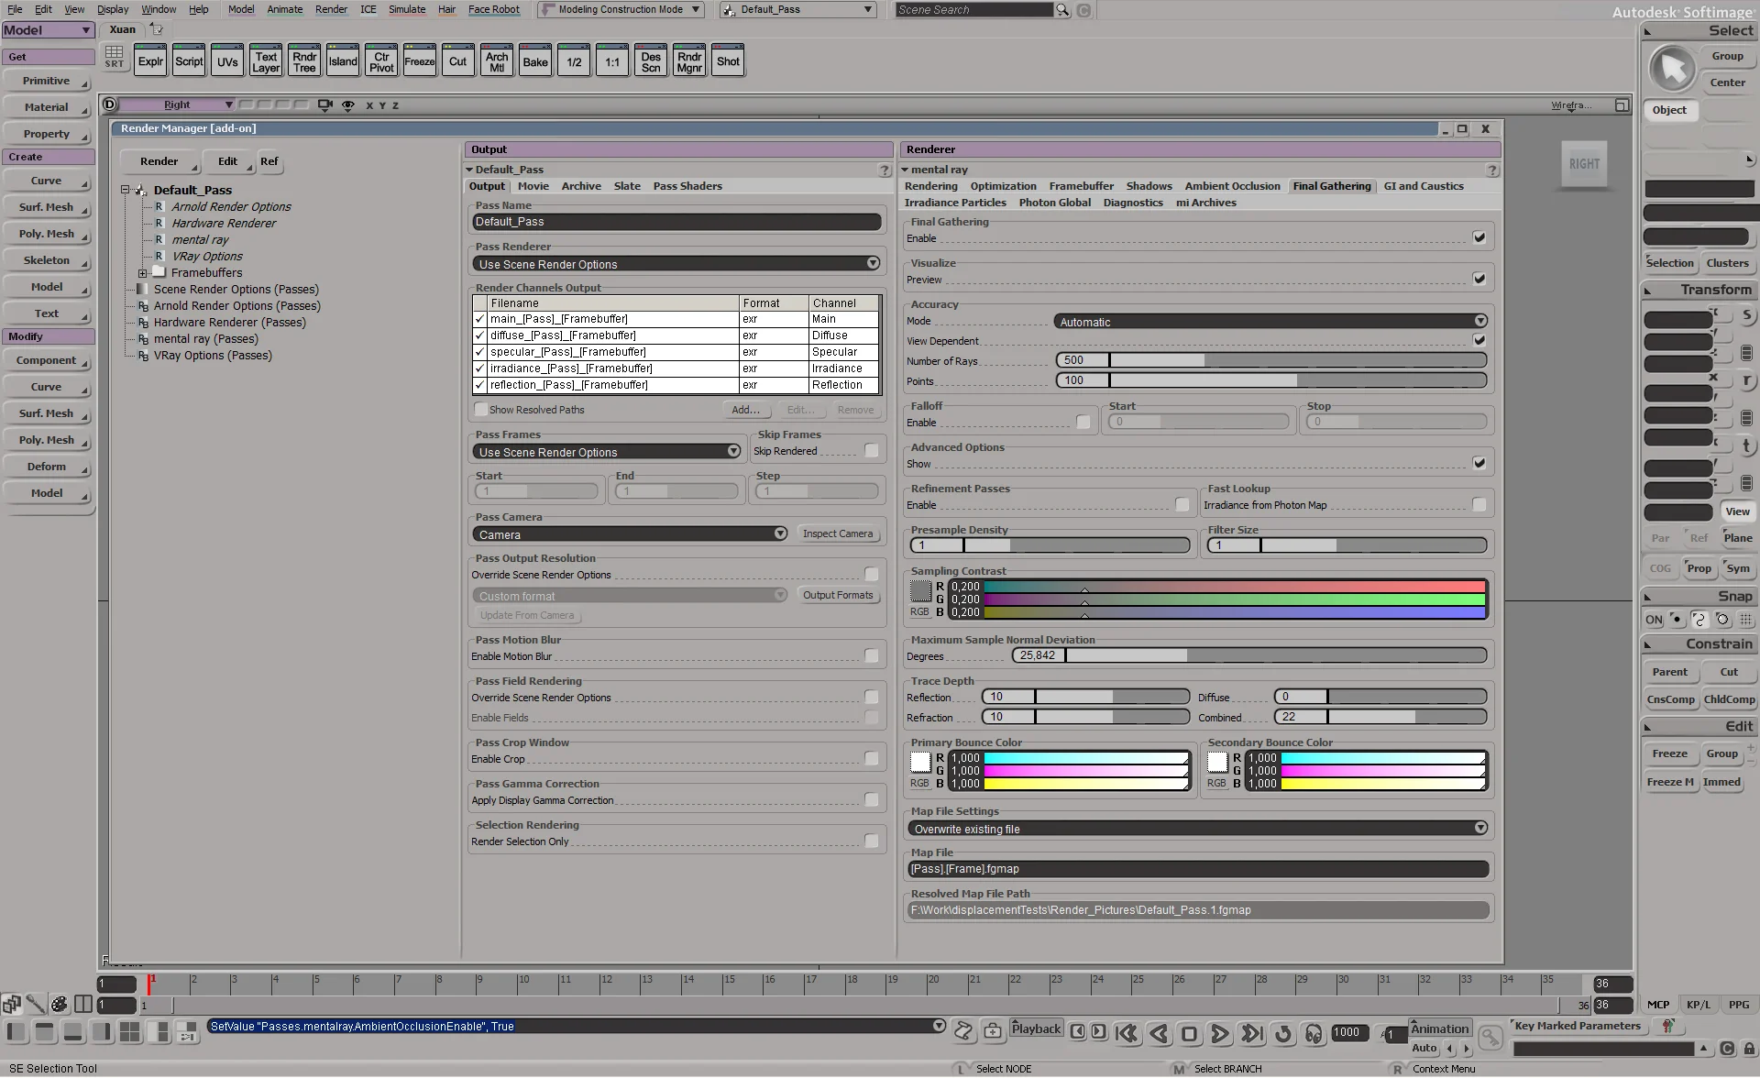Switch to the Ambient Occlusion tab
The image size is (1760, 1078).
pos(1232,186)
